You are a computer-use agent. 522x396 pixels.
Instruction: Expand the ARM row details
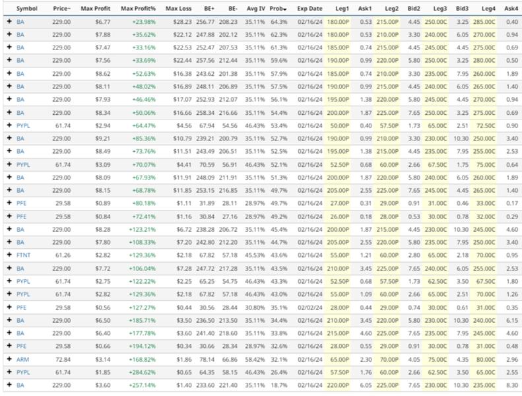(x=9, y=359)
